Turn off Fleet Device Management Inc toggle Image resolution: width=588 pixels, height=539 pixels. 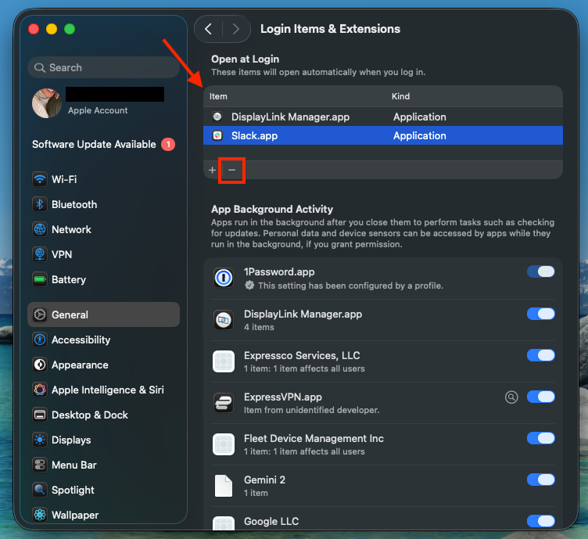541,438
